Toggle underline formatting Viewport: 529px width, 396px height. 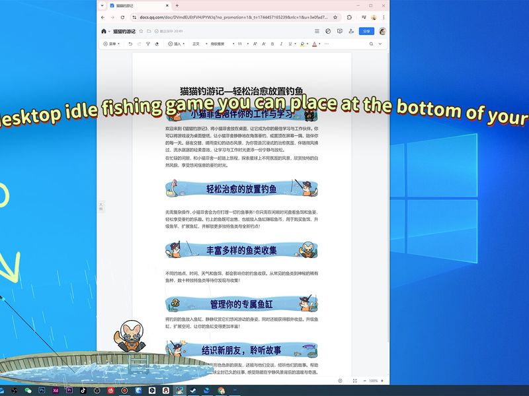[x=290, y=44]
